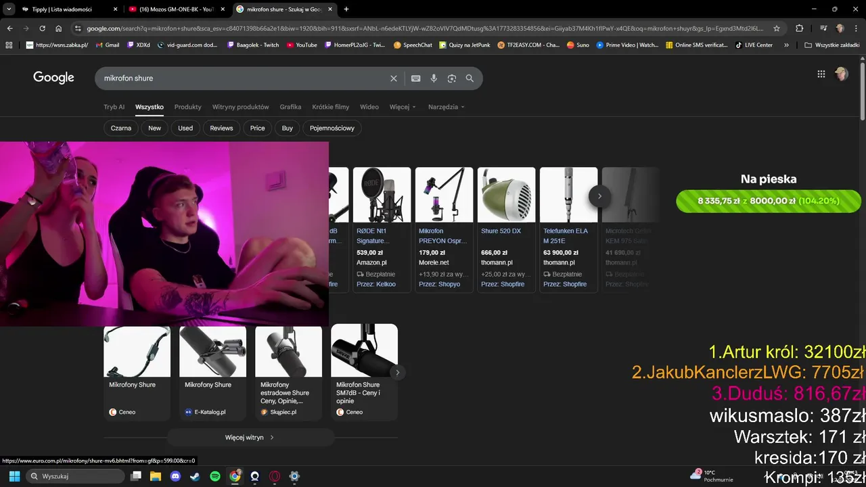Apply the Used filter chip
Viewport: 866px width, 487px height.
(185, 128)
